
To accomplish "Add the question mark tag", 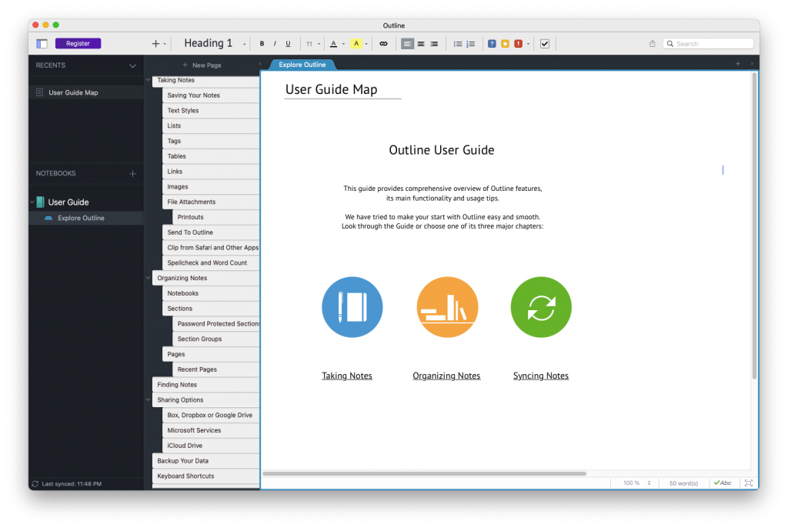I will point(492,44).
